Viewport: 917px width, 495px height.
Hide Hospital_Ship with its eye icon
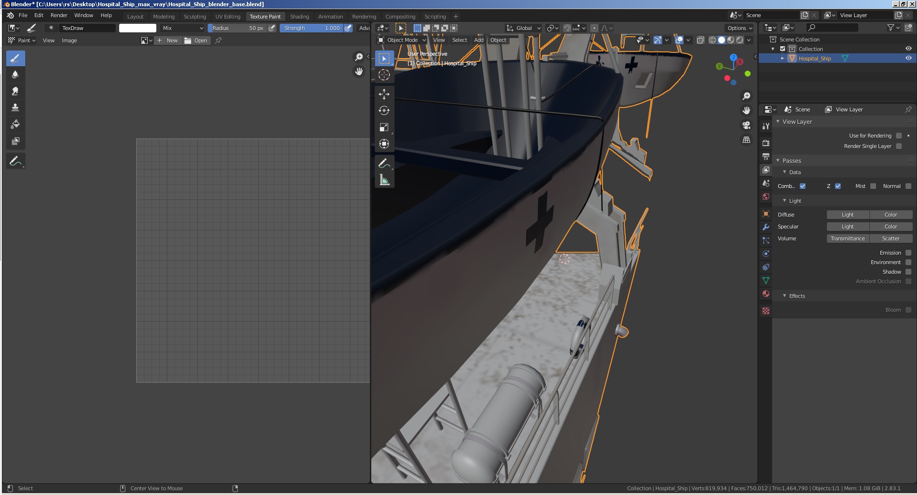(908, 58)
